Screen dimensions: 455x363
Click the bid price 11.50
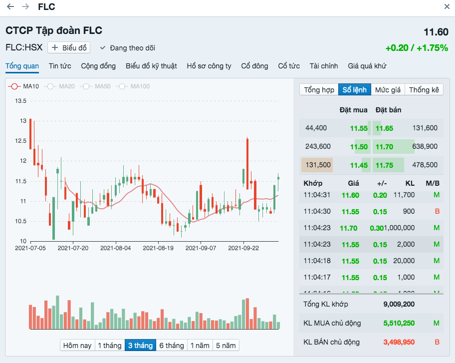click(359, 147)
